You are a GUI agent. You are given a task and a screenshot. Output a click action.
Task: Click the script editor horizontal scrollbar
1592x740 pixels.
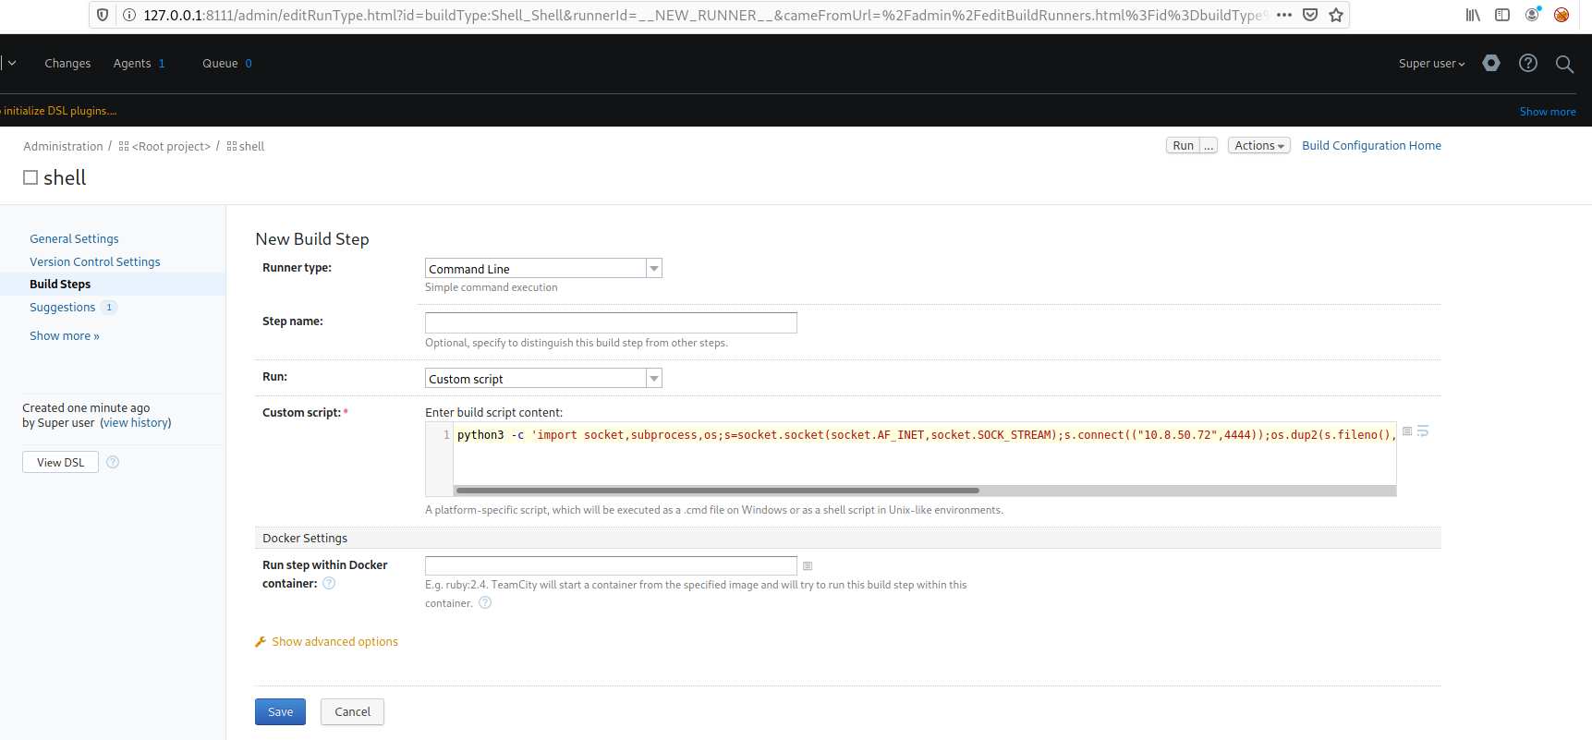tap(717, 491)
